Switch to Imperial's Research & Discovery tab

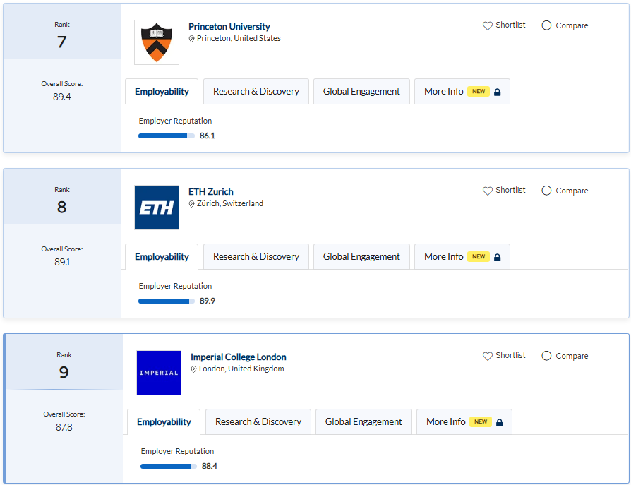pyautogui.click(x=258, y=421)
